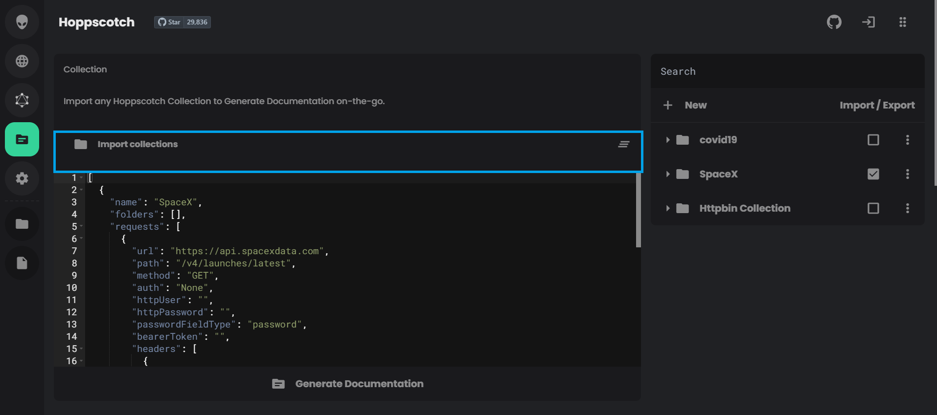
Task: Check the covid19 collection checkbox
Action: pos(873,140)
